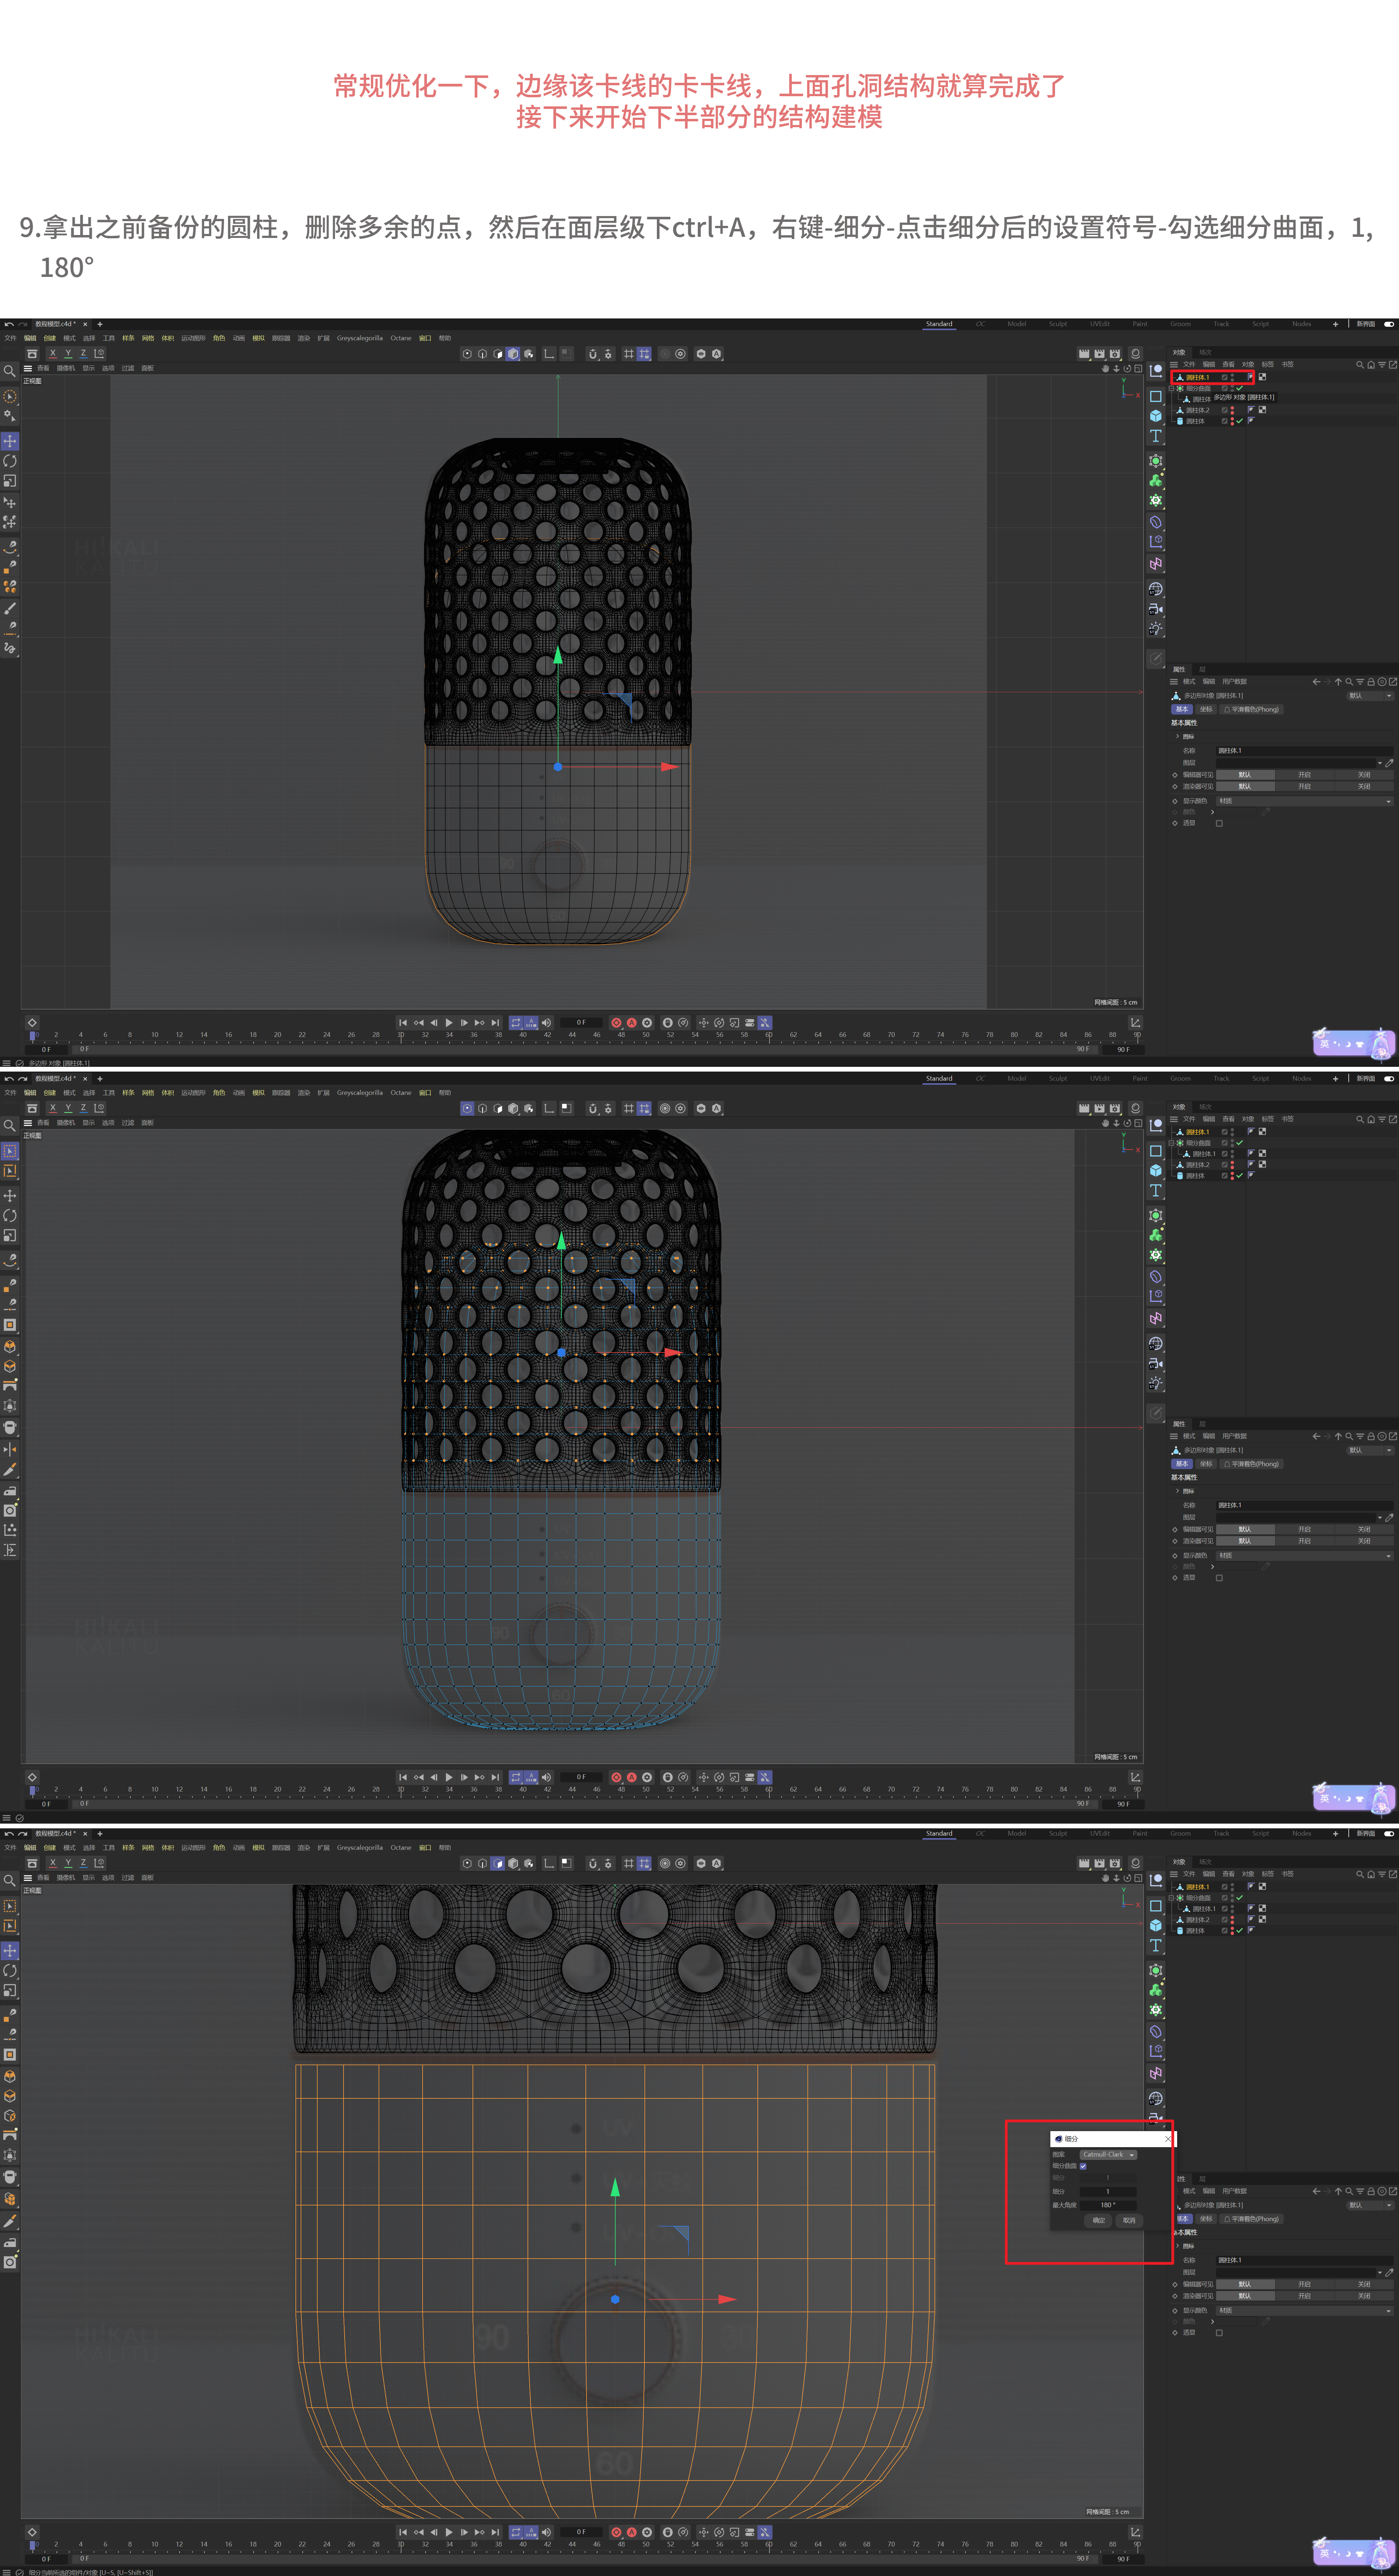Screen dimensions: 1399x2576
Task: Select the Scale tool in the bottom screenshot
Action: click(10, 1990)
